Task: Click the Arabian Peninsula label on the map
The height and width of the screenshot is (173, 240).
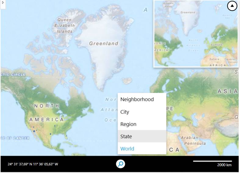Action: (193, 140)
